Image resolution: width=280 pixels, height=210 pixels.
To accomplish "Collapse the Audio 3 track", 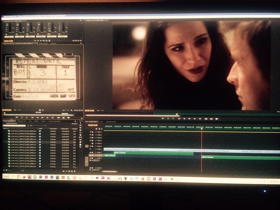I will [96, 158].
